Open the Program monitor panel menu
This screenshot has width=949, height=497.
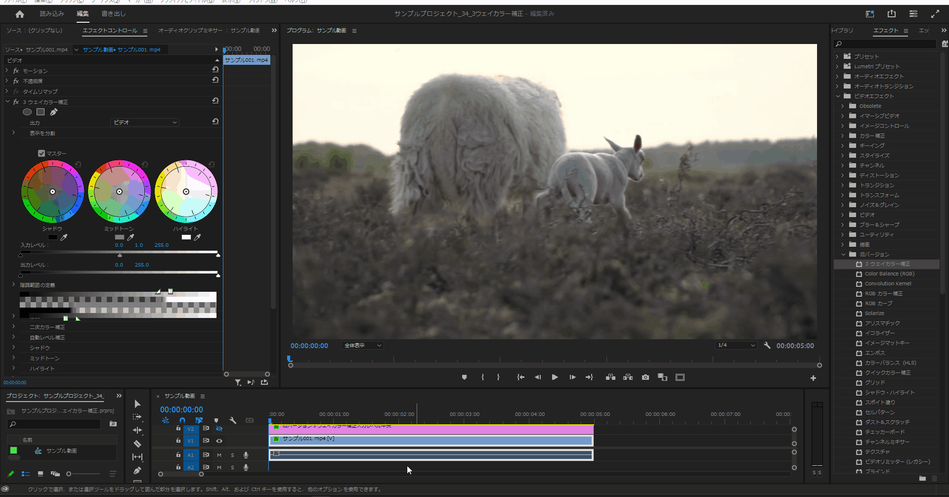coord(354,31)
